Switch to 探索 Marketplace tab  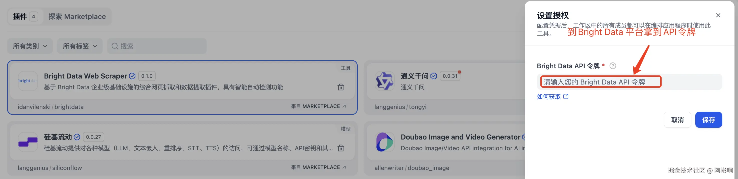click(77, 17)
